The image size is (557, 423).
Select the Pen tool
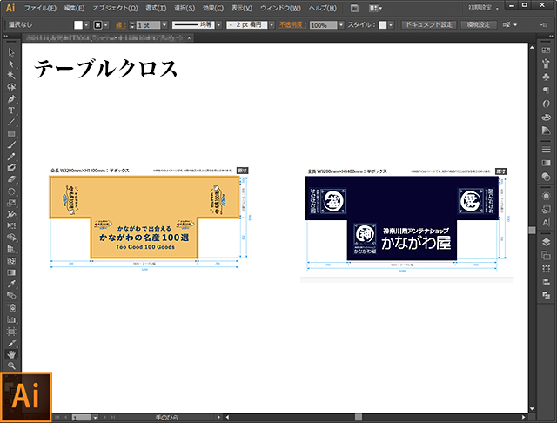11,98
